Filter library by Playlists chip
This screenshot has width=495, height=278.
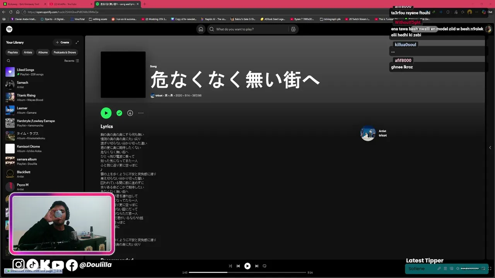13,52
